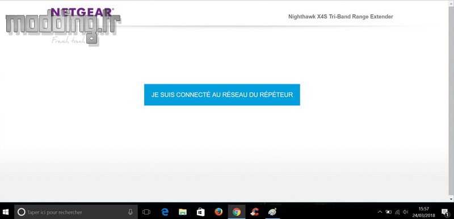Viewport: 454px width, 219px height.
Task: Open CCleaner from the taskbar
Action: point(254,212)
